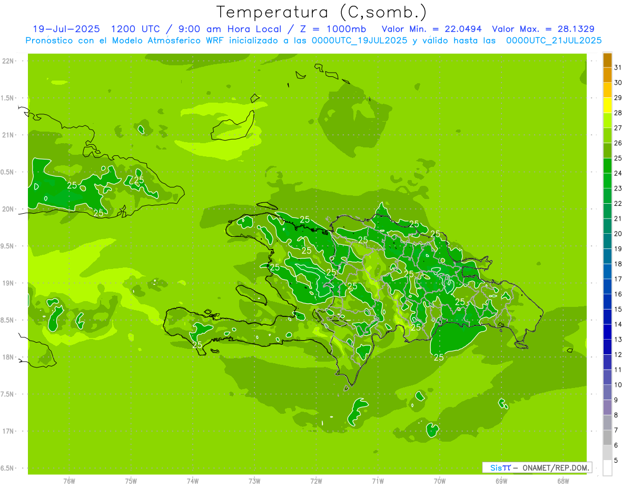Select the white swatch below legend value 5
Viewport: 632px width, 488px height.
[607, 468]
